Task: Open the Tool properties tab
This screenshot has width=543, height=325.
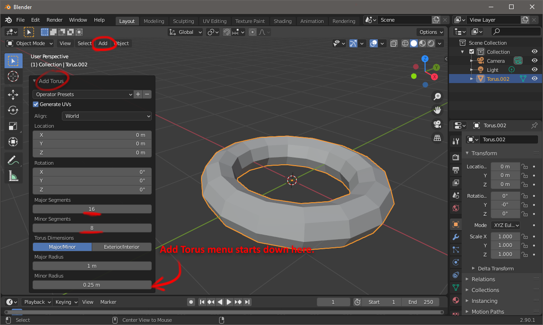Action: pos(455,140)
